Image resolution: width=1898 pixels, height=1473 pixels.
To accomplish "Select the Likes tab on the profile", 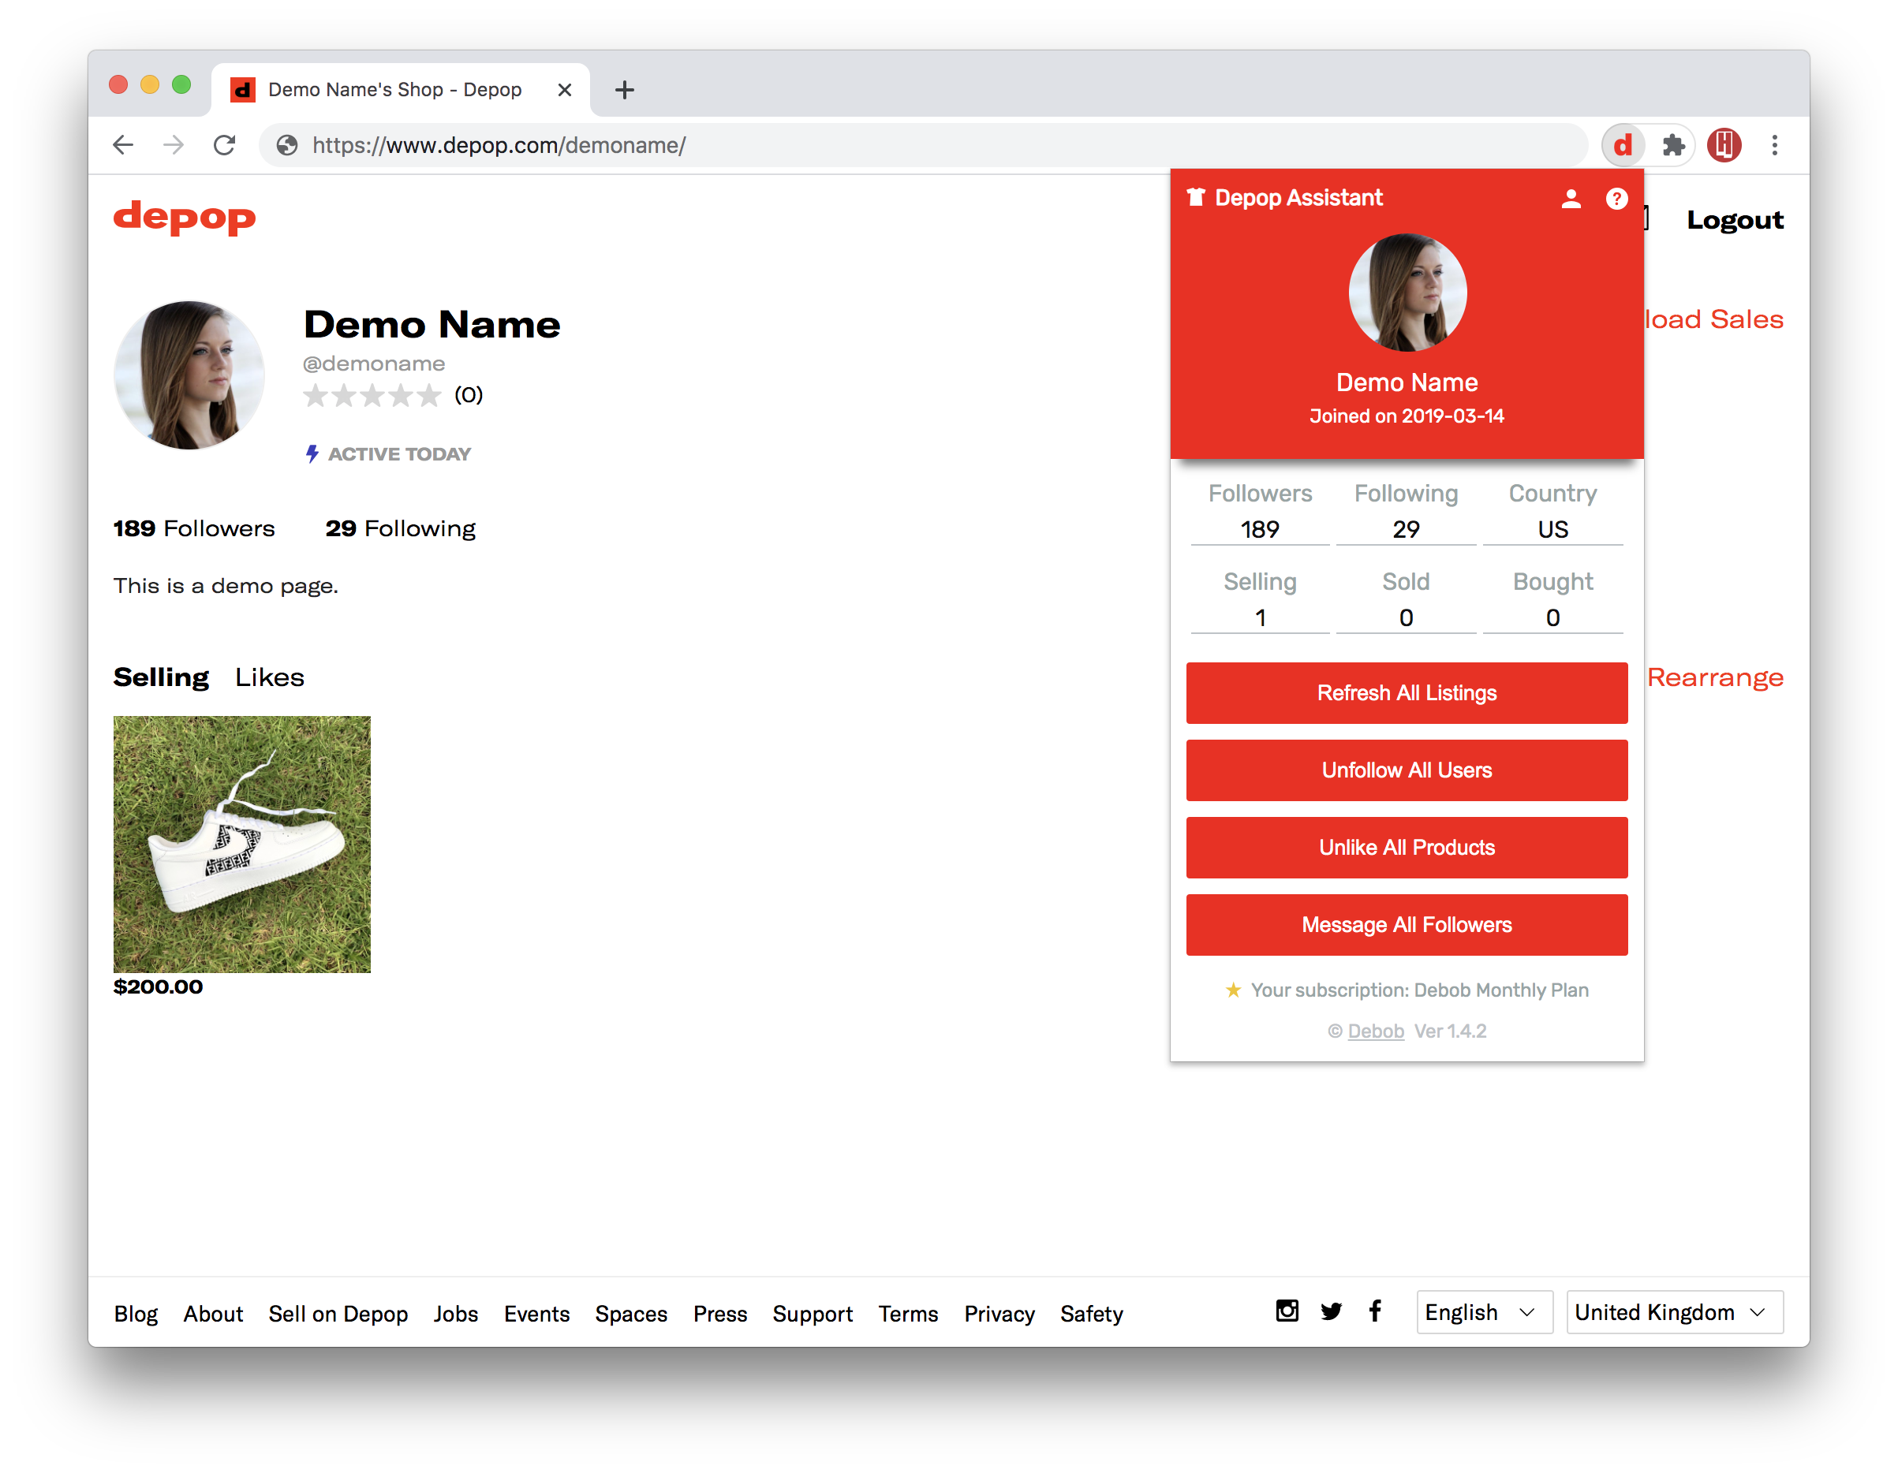I will (x=268, y=677).
